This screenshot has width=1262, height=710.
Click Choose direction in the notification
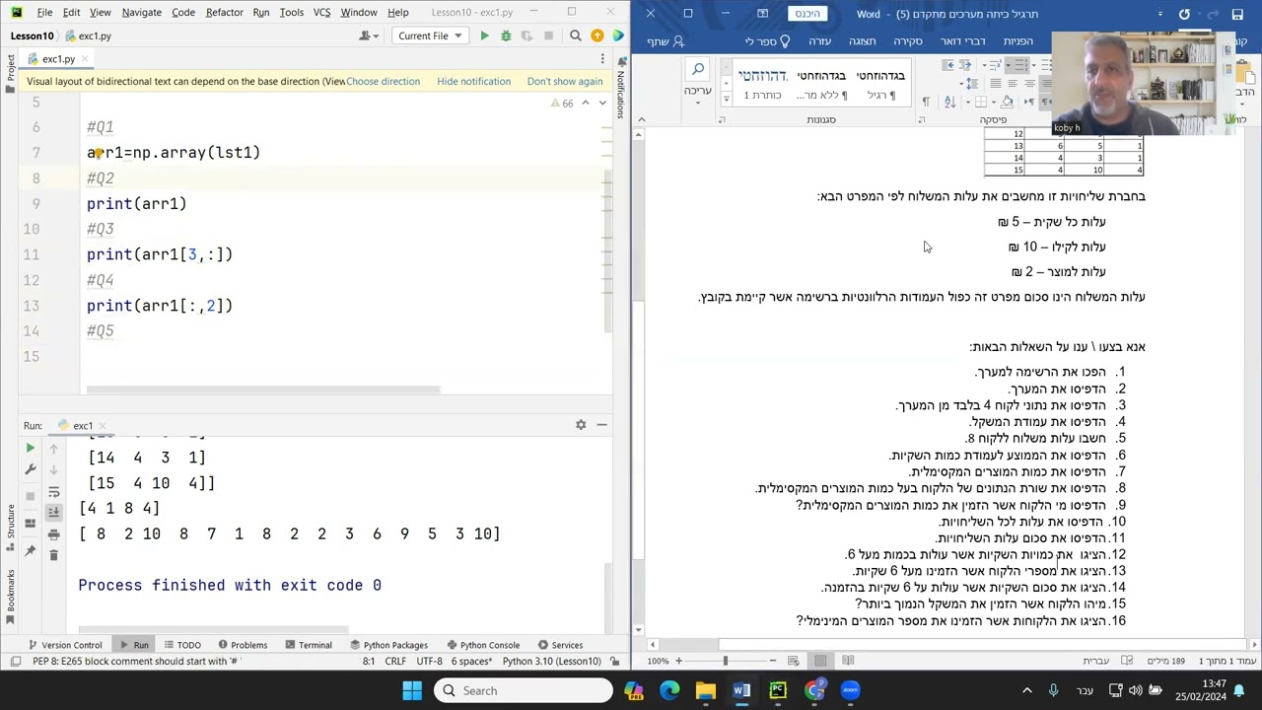point(383,81)
